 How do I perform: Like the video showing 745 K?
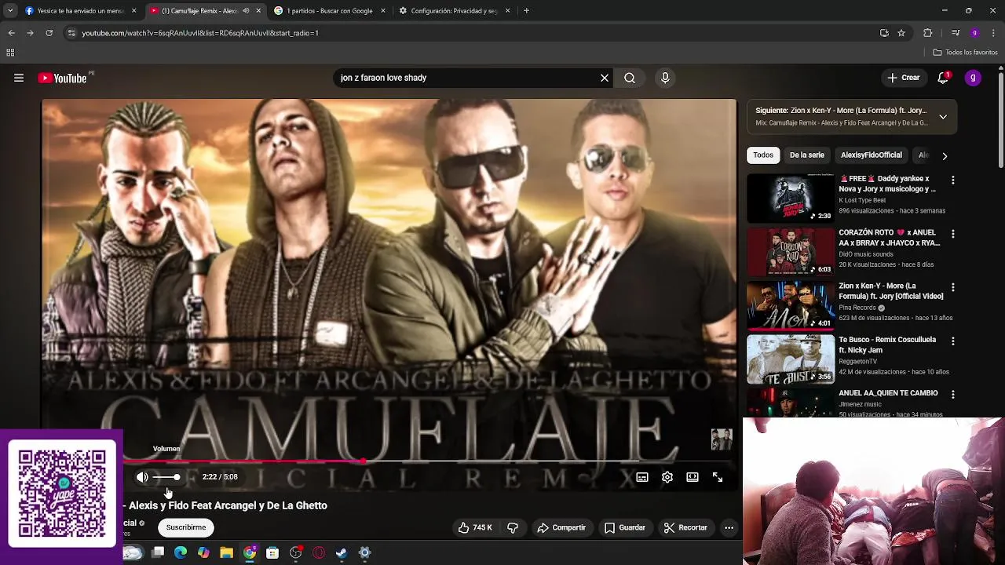click(475, 527)
